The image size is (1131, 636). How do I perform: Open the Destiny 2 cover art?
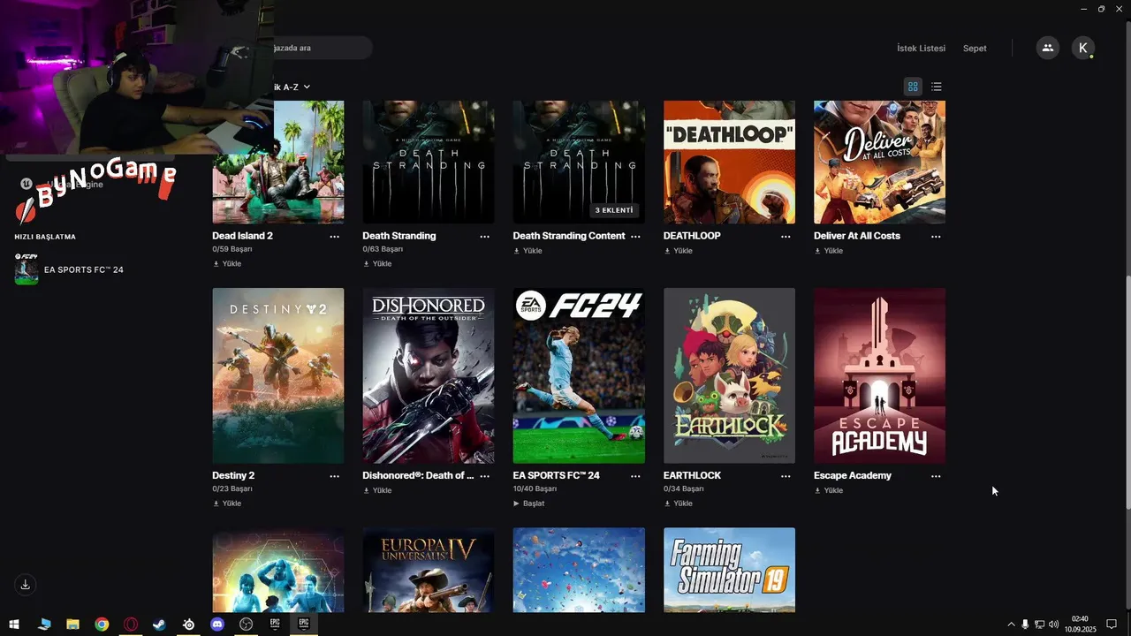pos(278,375)
